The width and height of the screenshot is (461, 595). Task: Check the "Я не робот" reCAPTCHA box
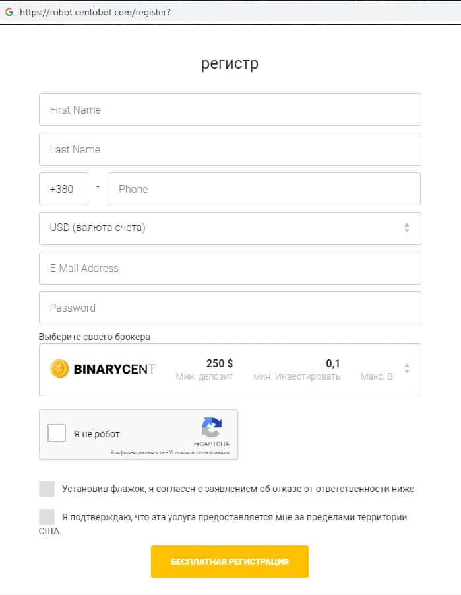pos(57,434)
